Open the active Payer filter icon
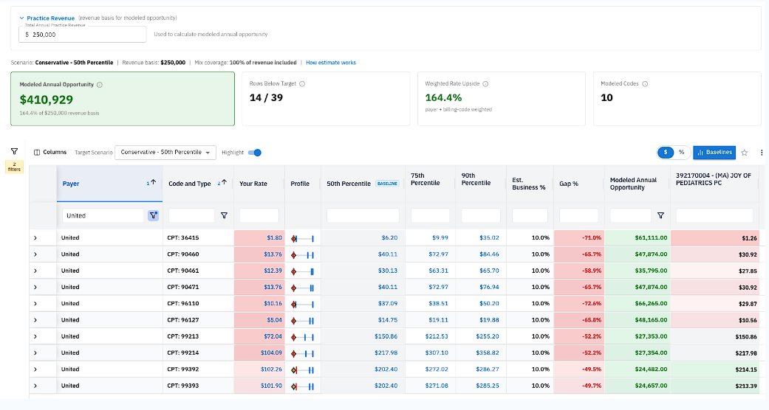The height and width of the screenshot is (410, 769). [153, 215]
